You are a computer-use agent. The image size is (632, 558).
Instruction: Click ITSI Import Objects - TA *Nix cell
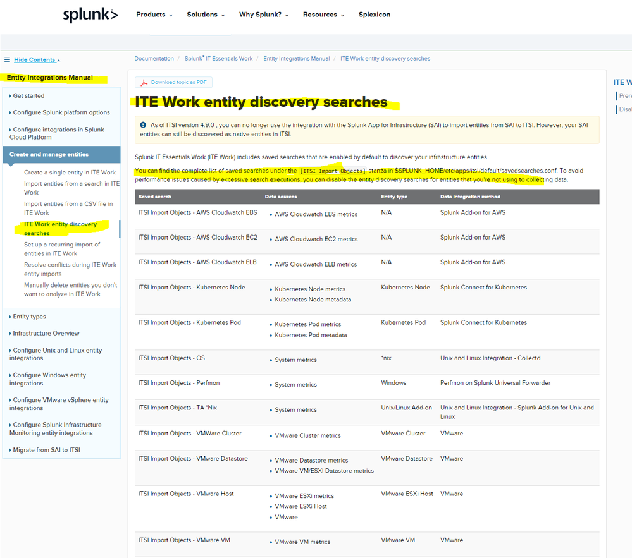(177, 408)
